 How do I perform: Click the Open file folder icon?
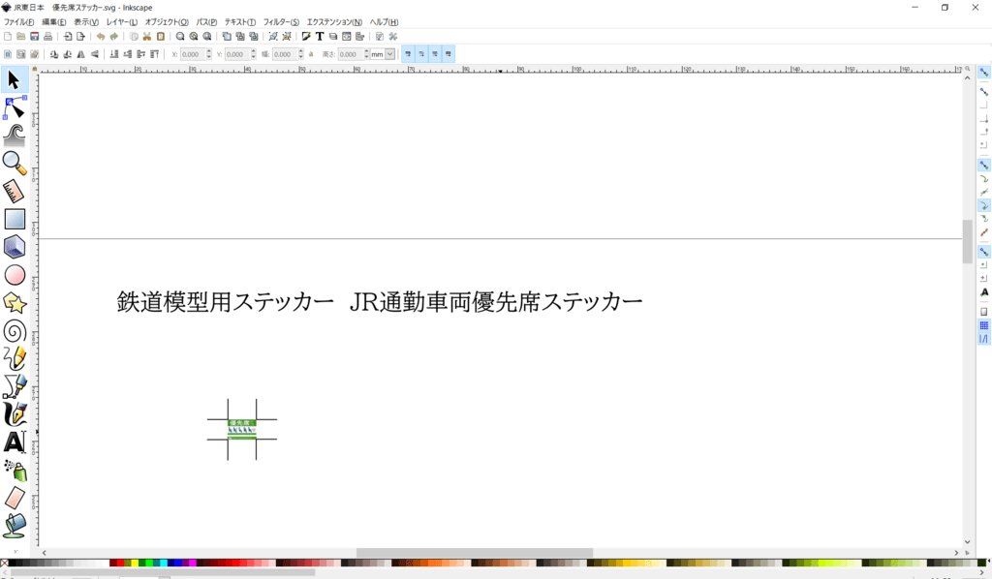[21, 37]
